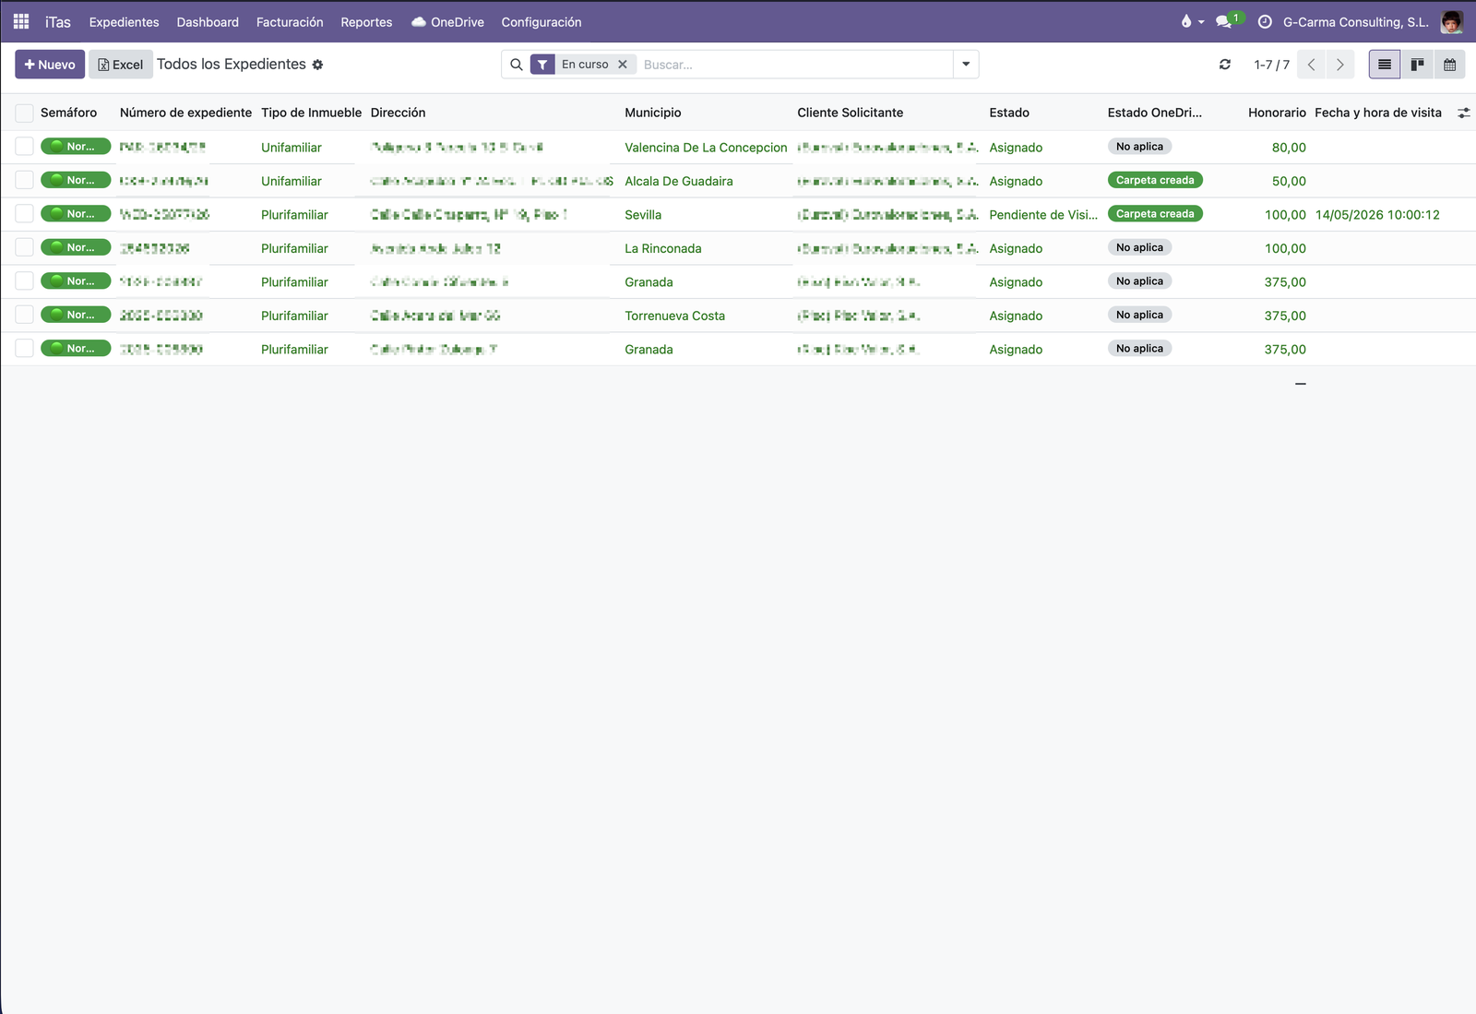Select the La Rinconada row checkbox

pos(25,247)
